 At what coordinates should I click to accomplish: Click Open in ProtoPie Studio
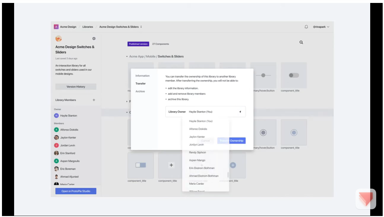point(76,191)
